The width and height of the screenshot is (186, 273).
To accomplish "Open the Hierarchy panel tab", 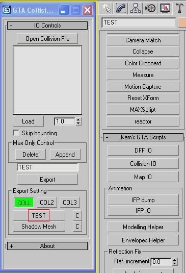I will (136, 8).
